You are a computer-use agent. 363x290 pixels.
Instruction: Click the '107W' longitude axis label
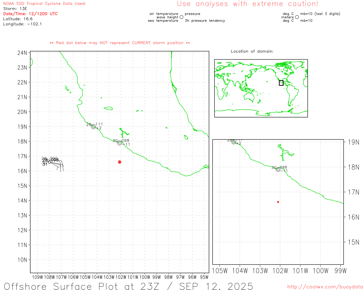coord(61,277)
